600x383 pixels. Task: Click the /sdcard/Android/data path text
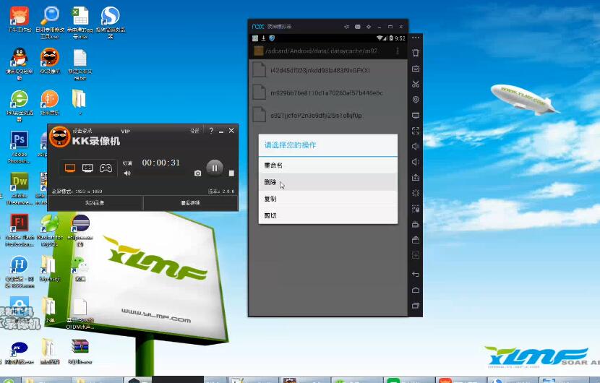(322, 51)
